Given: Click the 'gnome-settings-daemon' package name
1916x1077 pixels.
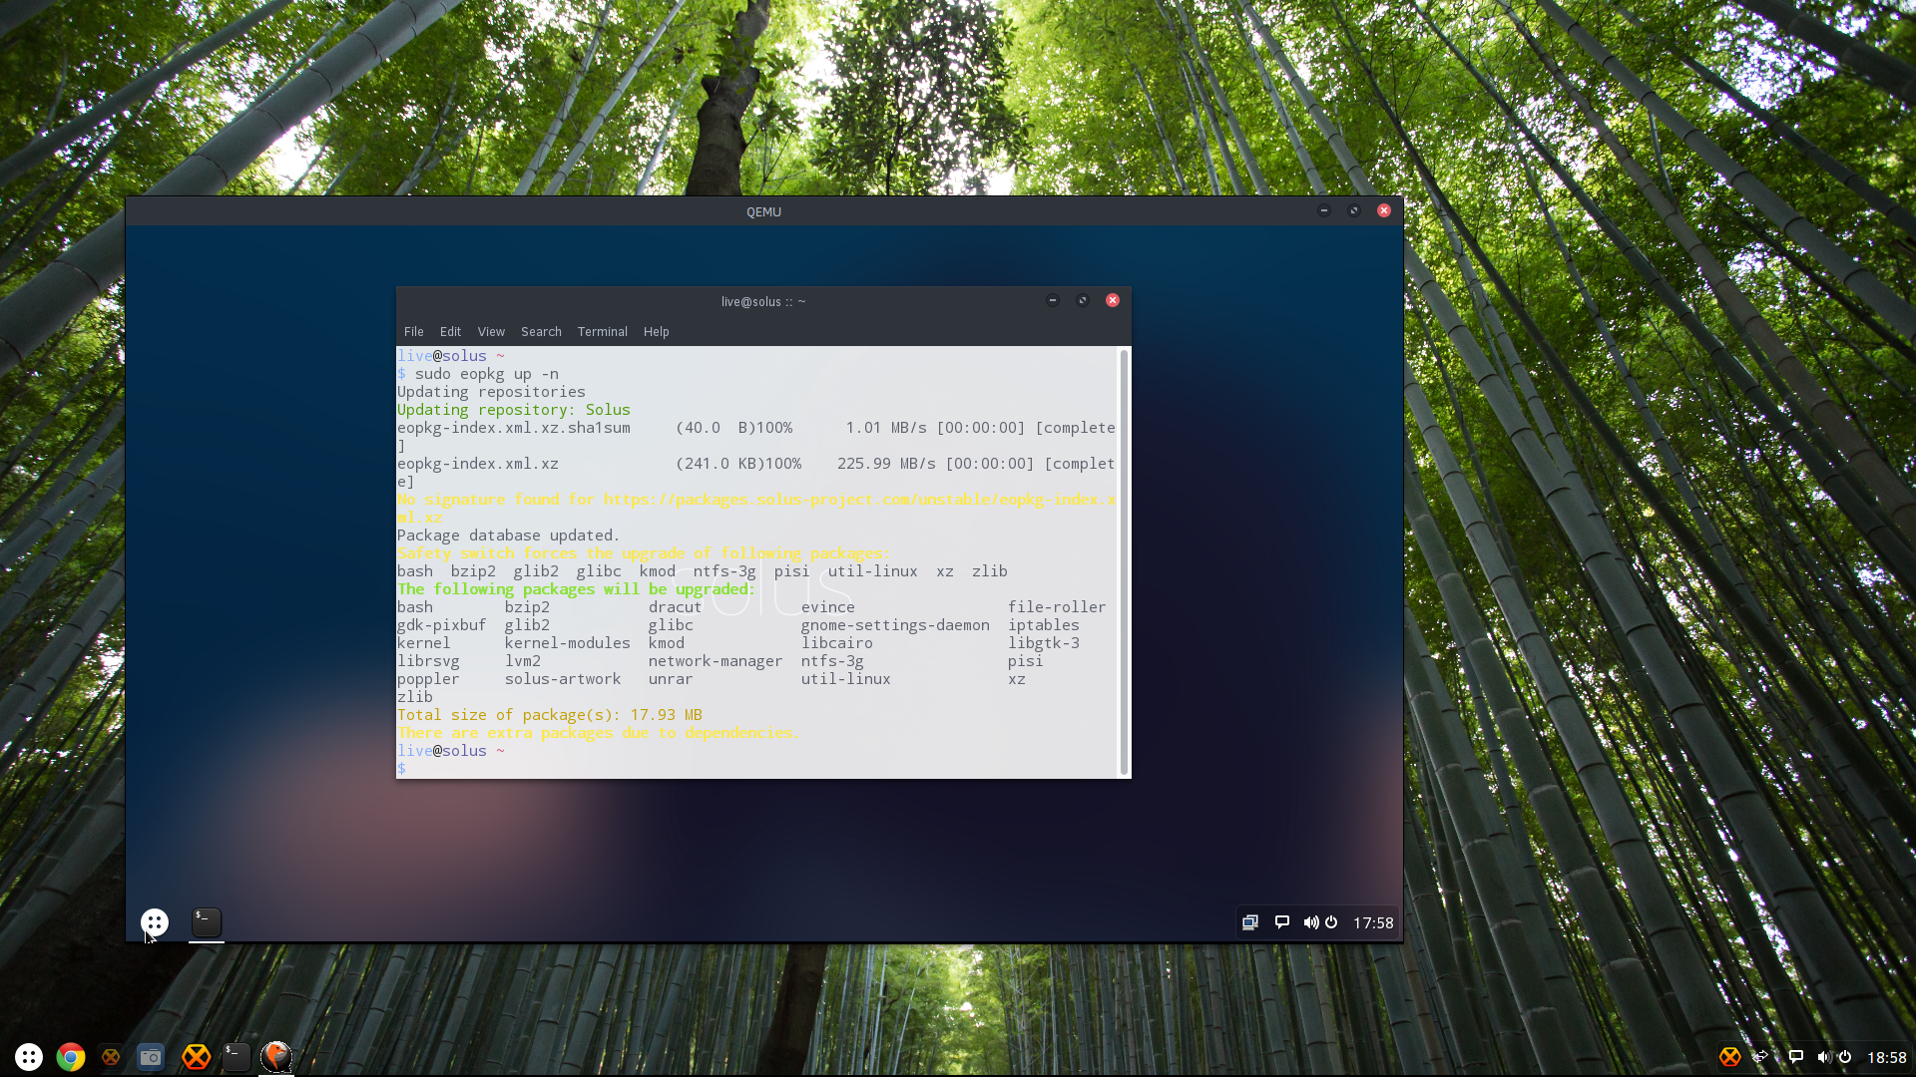Looking at the screenshot, I should pyautogui.click(x=895, y=625).
